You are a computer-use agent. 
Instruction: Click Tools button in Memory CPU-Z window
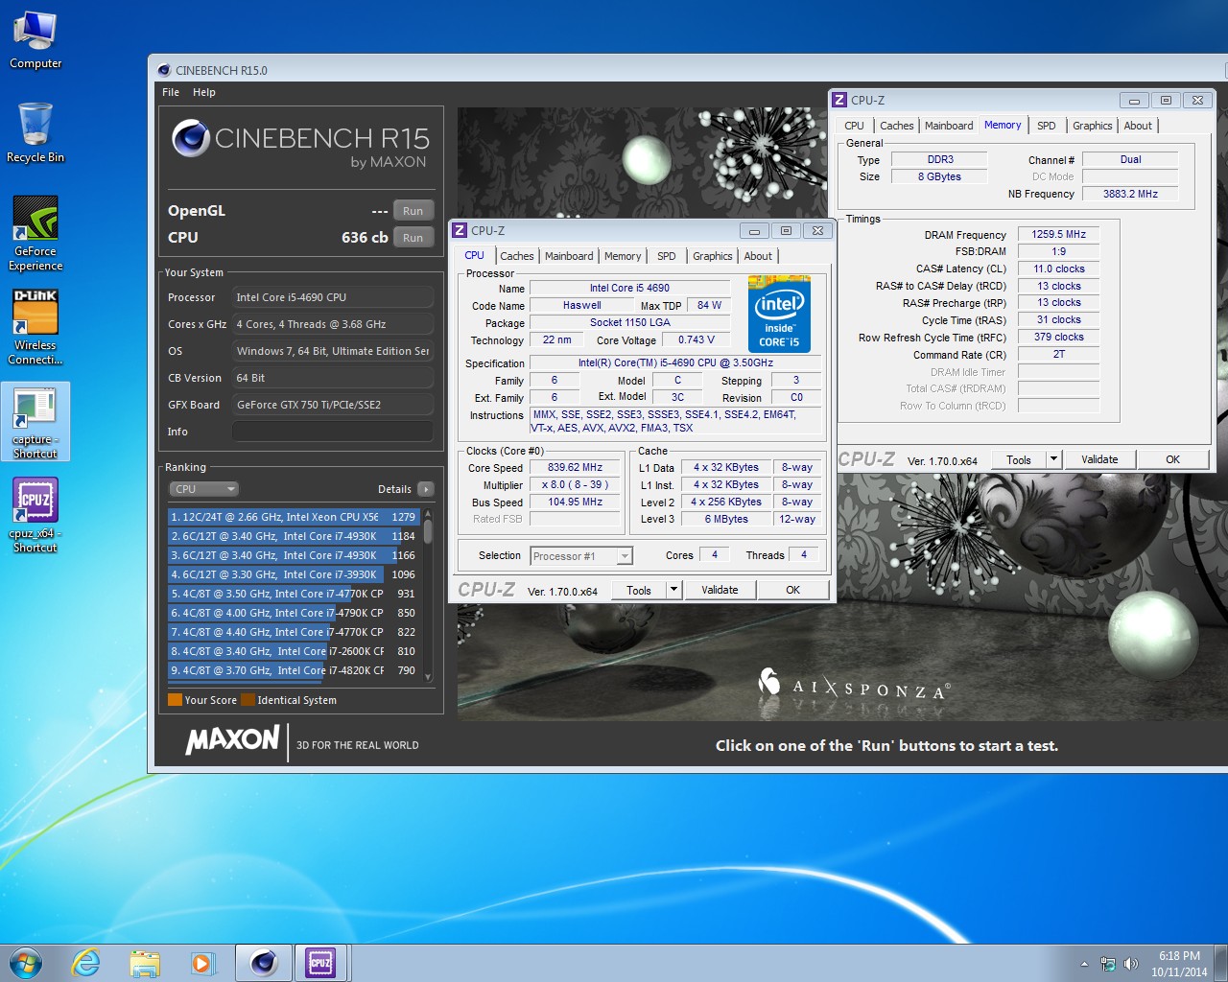click(1019, 459)
